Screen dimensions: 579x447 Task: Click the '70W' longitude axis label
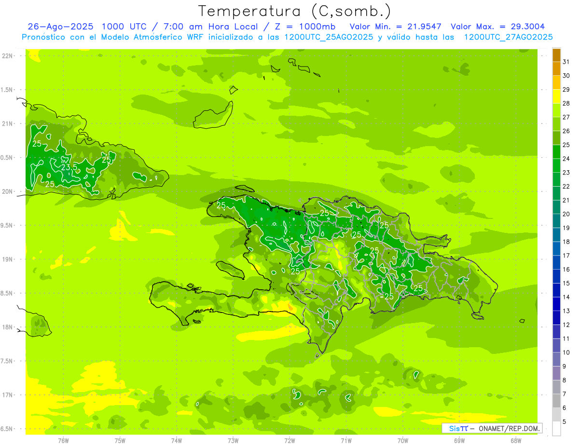[403, 441]
